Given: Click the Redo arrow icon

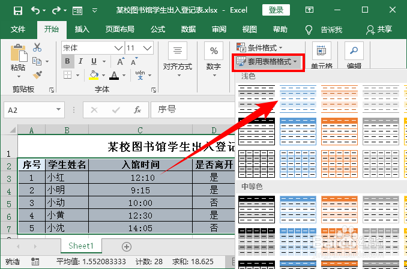Looking at the screenshot, I should click(56, 10).
